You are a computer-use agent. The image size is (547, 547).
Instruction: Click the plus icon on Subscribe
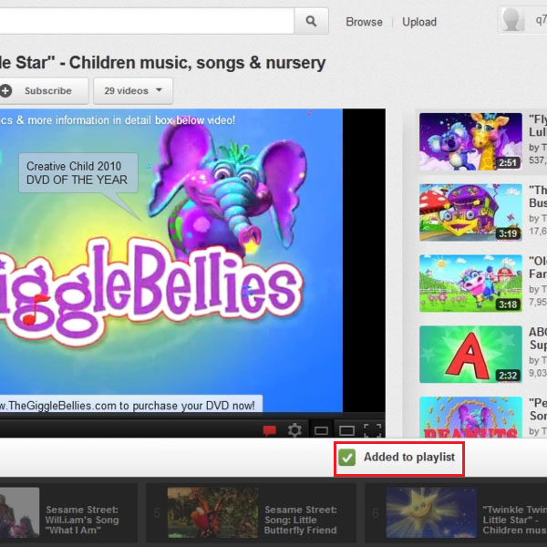(x=5, y=91)
